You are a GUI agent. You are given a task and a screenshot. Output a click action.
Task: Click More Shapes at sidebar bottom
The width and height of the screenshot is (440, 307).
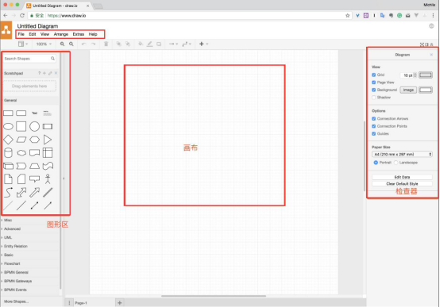pos(16,301)
